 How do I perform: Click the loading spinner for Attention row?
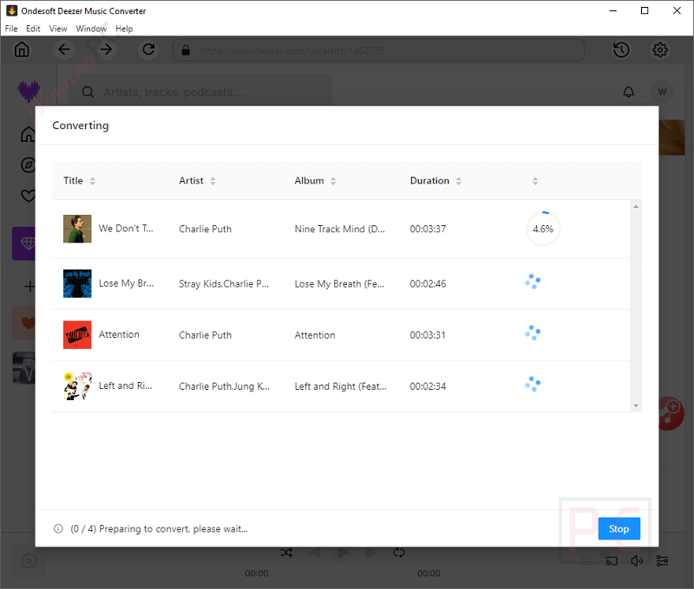point(533,333)
